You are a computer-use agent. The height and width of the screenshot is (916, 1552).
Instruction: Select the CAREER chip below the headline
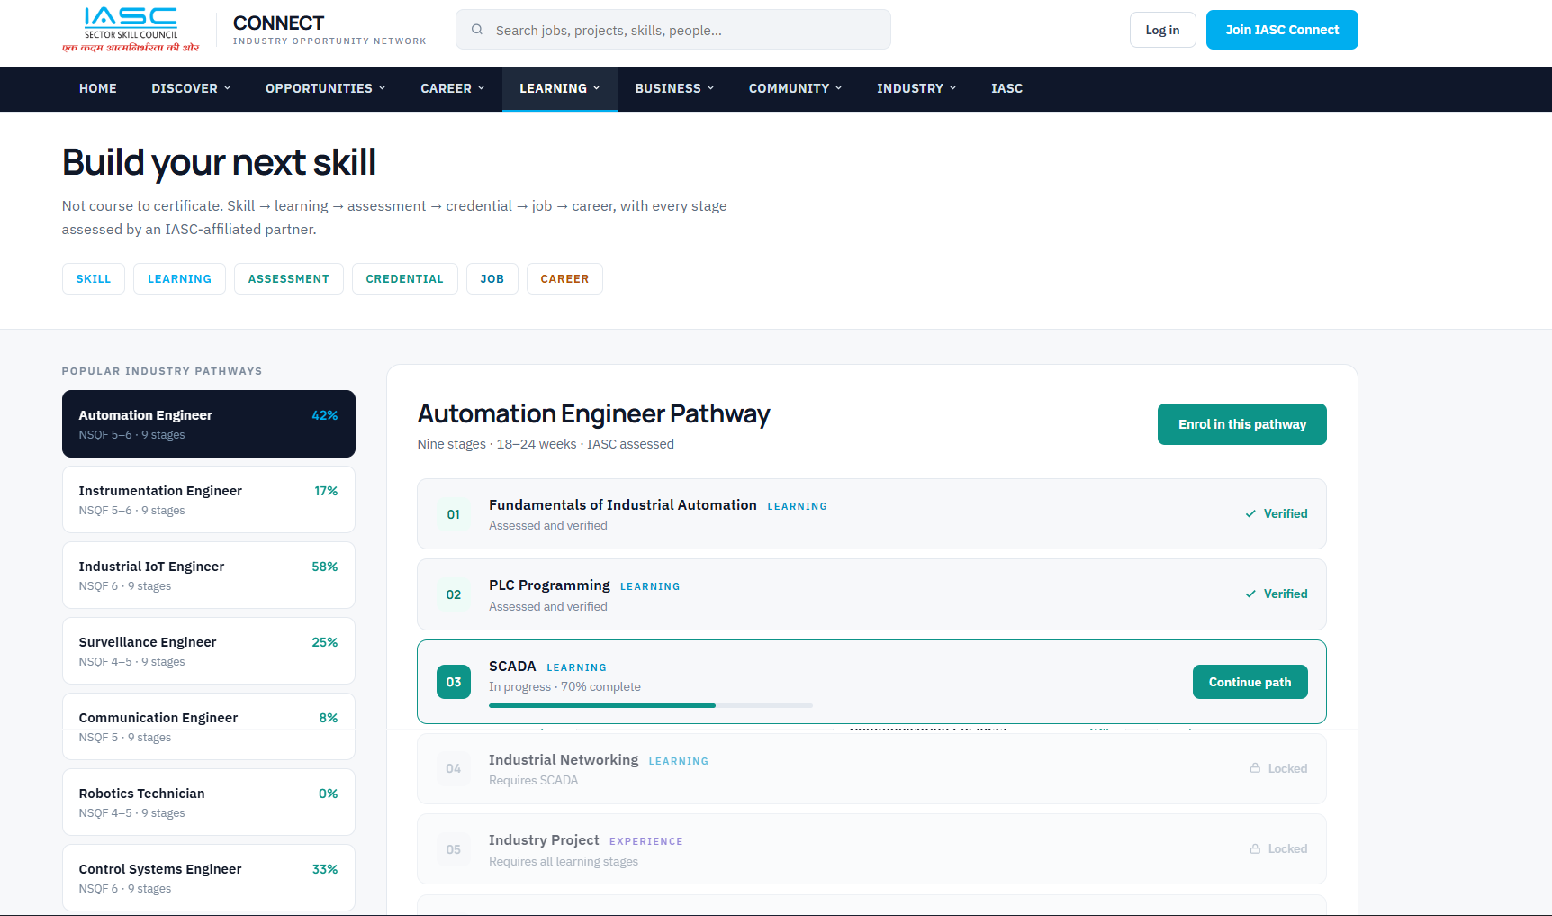click(x=564, y=279)
